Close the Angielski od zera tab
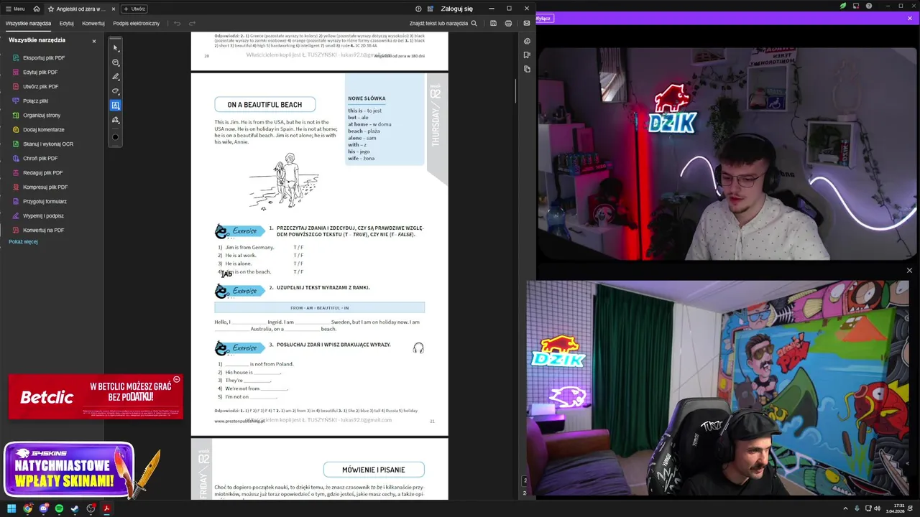 pyautogui.click(x=113, y=9)
